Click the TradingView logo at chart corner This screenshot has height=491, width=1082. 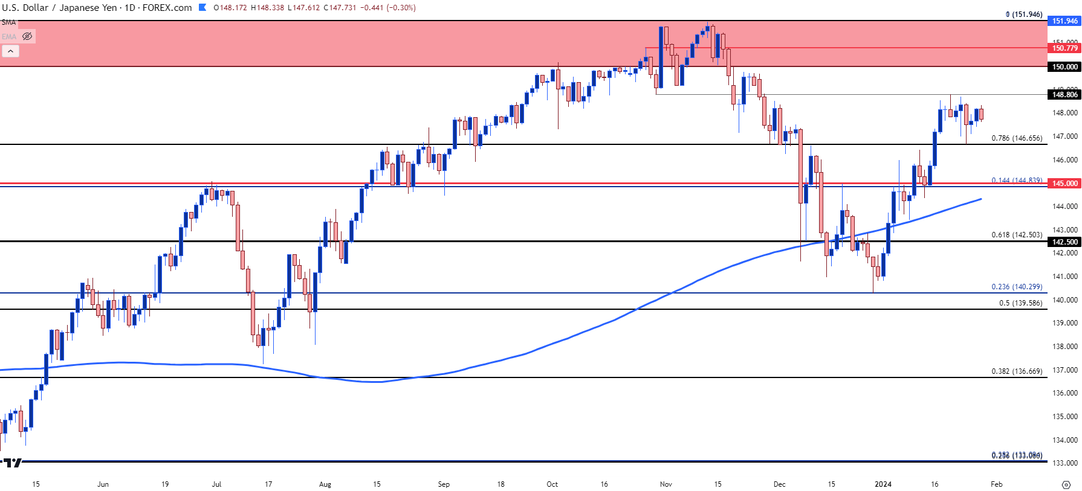click(12, 463)
